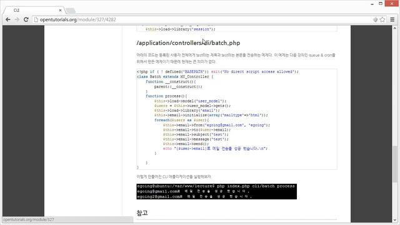Click the scrollbar up arrow
The image size is (400, 225).
click(x=395, y=28)
